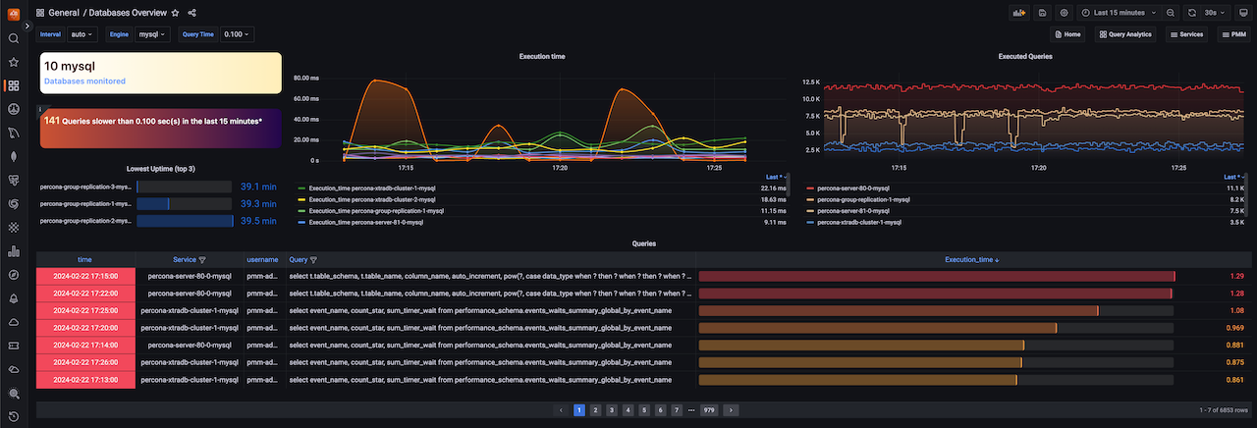Toggle percona-server-80-0-mysql series in Executed Queries legend

[852, 187]
